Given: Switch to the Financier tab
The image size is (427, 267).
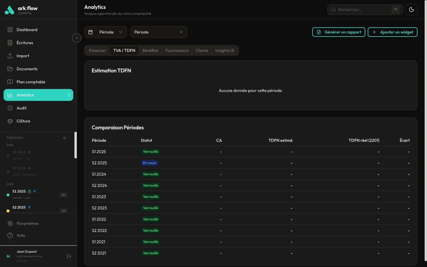Looking at the screenshot, I should tap(97, 50).
